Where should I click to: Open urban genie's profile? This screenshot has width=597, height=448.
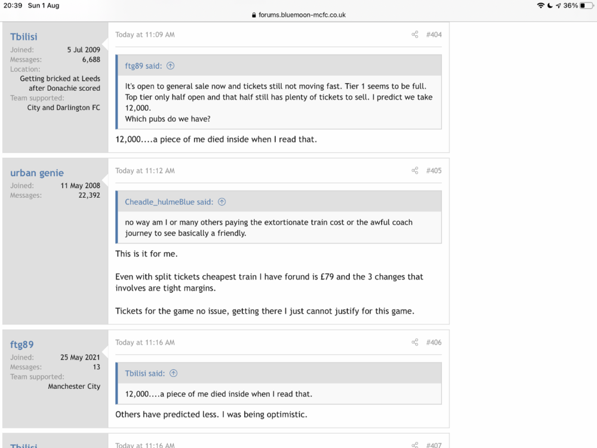(37, 173)
